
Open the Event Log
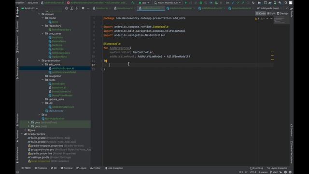pyautogui.click(x=256, y=168)
